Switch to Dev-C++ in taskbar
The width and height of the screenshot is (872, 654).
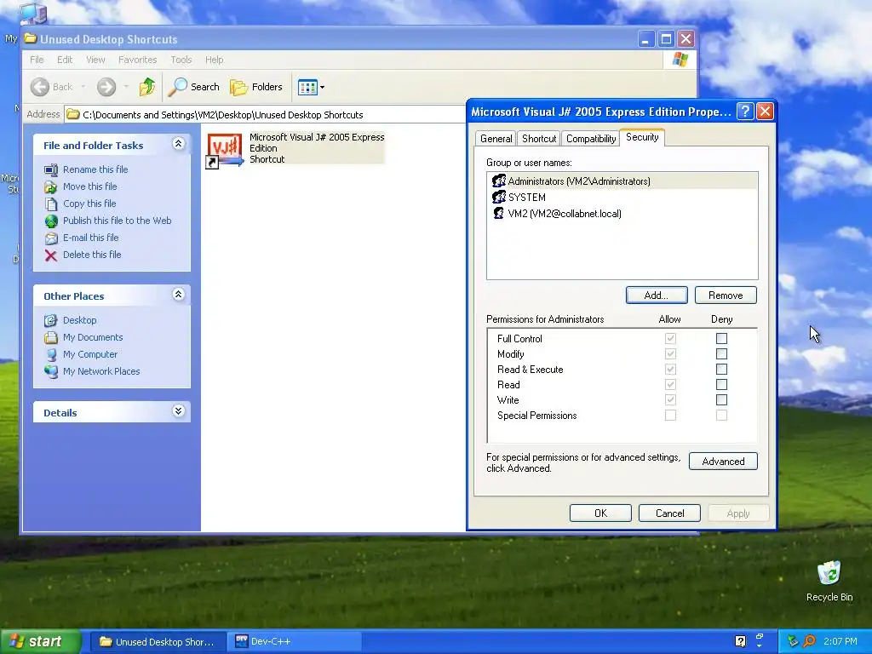coord(294,642)
